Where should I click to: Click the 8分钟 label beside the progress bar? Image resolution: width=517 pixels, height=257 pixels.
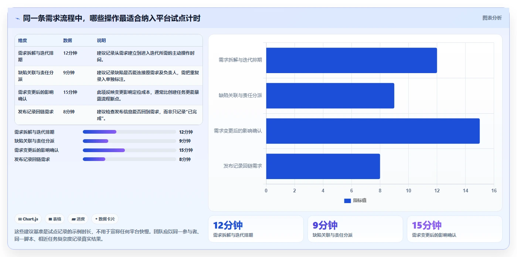[x=185, y=160]
